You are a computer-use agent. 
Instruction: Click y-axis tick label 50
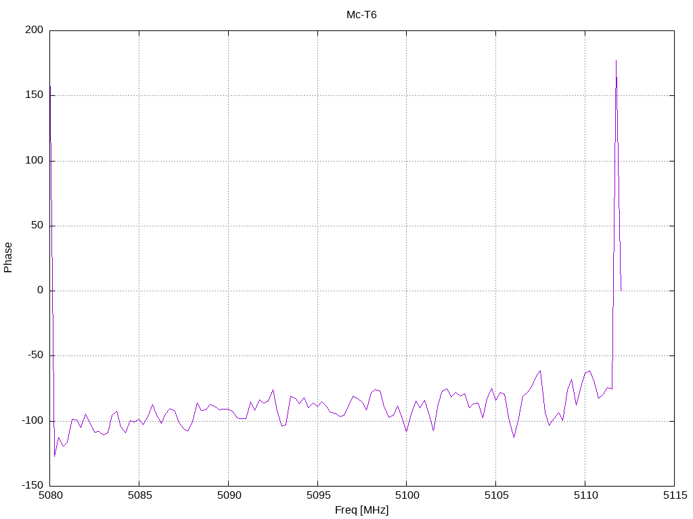(x=37, y=225)
